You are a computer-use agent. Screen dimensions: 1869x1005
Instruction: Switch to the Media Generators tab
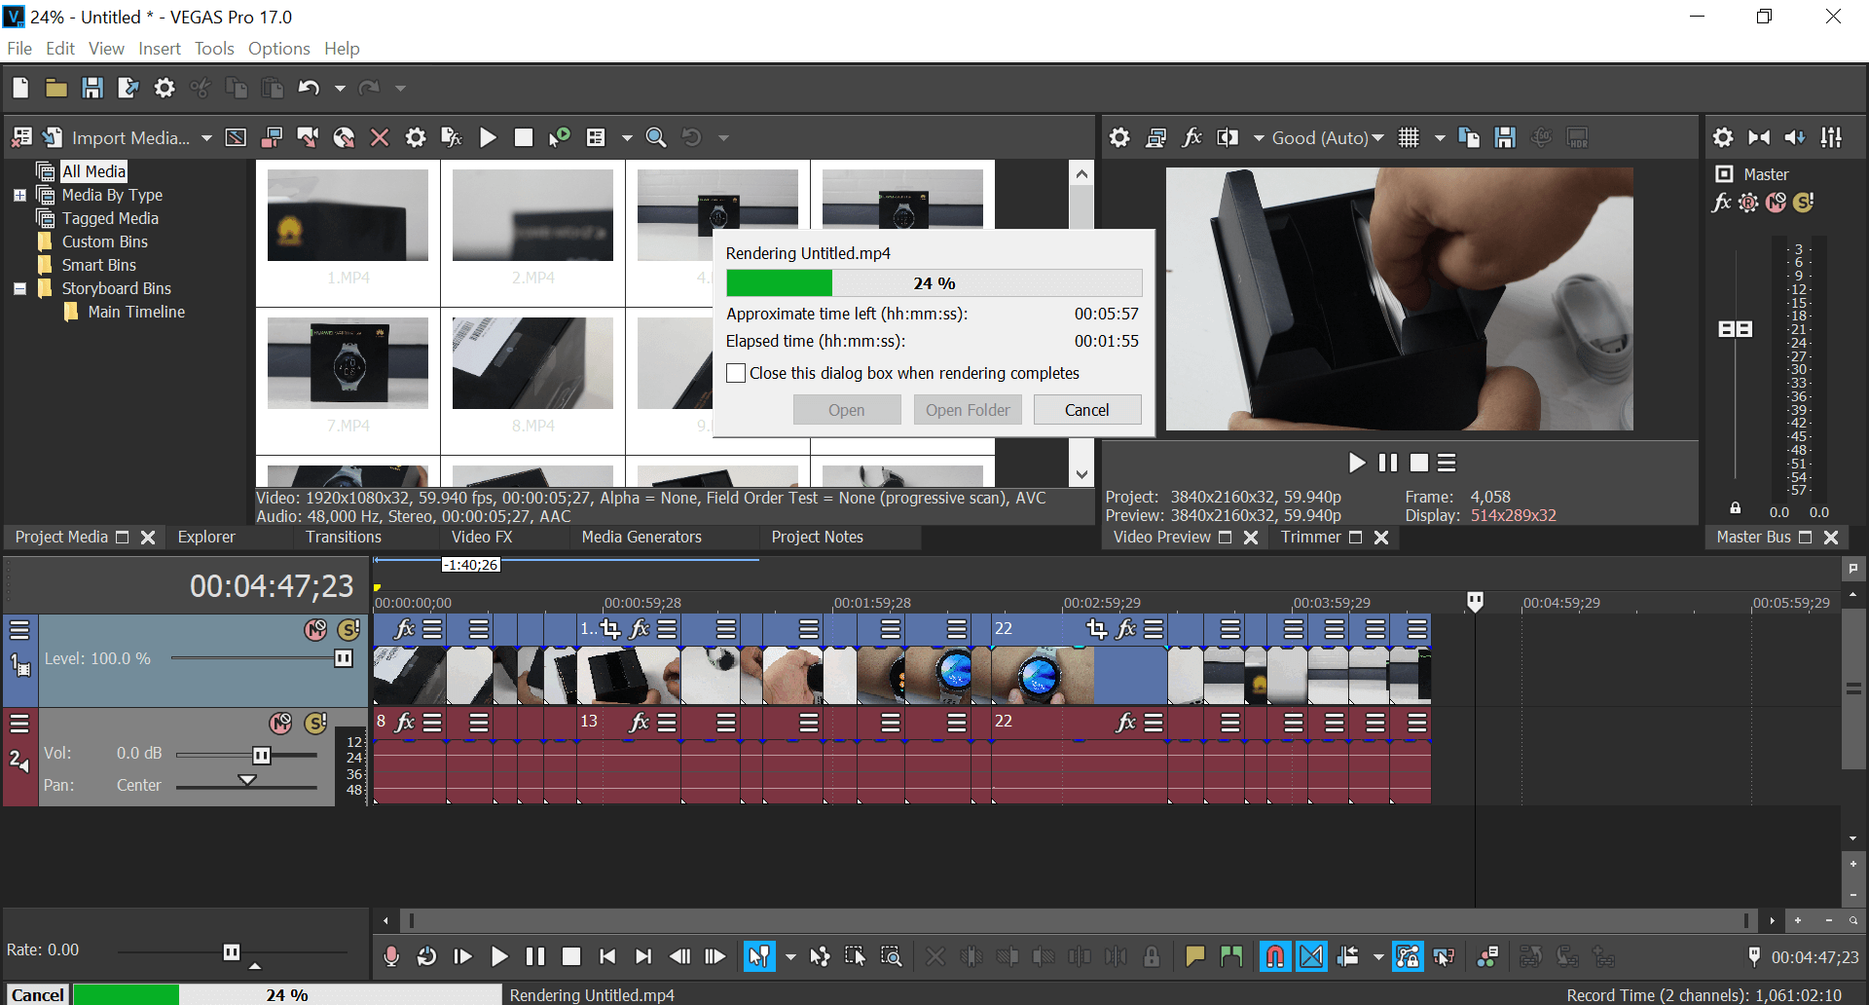click(x=641, y=537)
